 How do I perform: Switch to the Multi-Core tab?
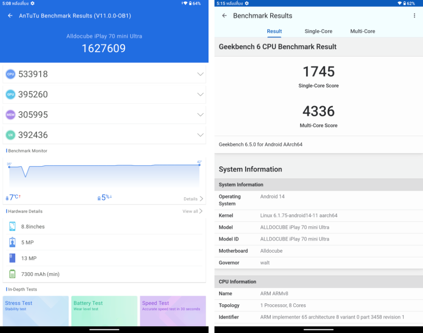(x=363, y=31)
